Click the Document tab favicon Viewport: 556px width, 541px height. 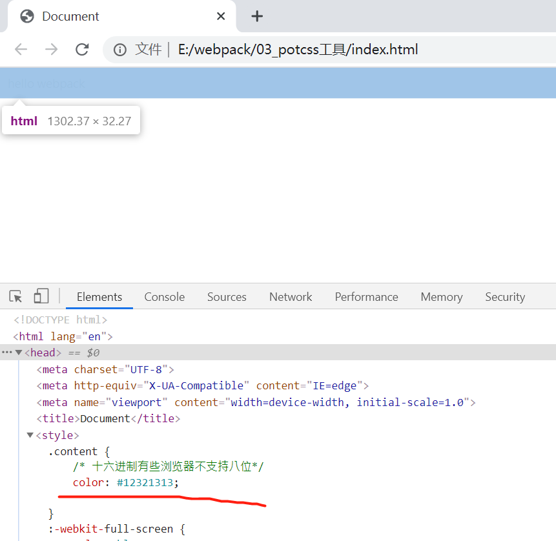[26, 16]
